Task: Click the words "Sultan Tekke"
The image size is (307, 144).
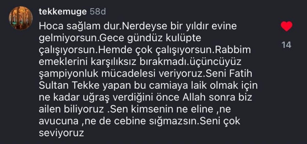Action: [67, 85]
